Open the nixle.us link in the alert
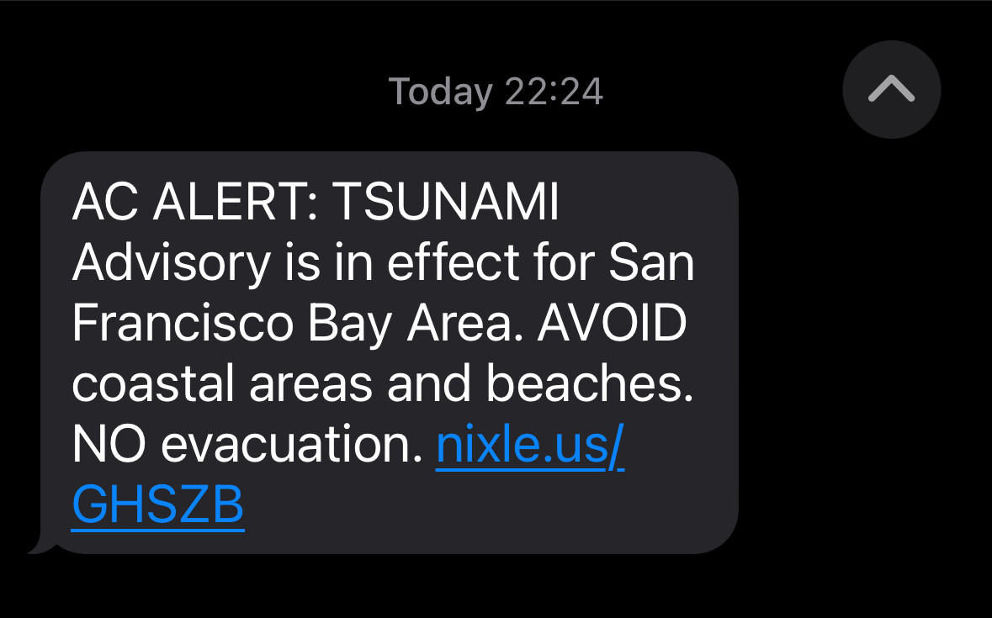This screenshot has height=618, width=992. click(529, 446)
